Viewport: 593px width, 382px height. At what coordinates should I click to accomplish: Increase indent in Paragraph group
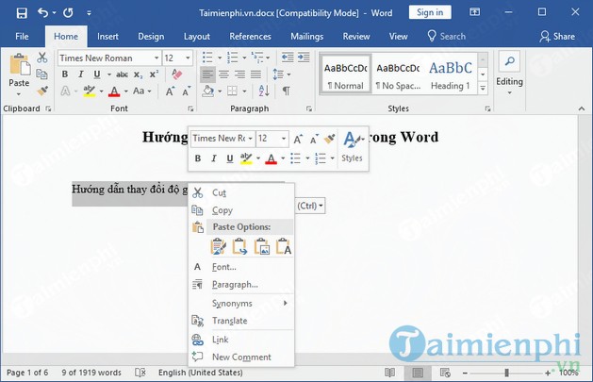tap(304, 58)
